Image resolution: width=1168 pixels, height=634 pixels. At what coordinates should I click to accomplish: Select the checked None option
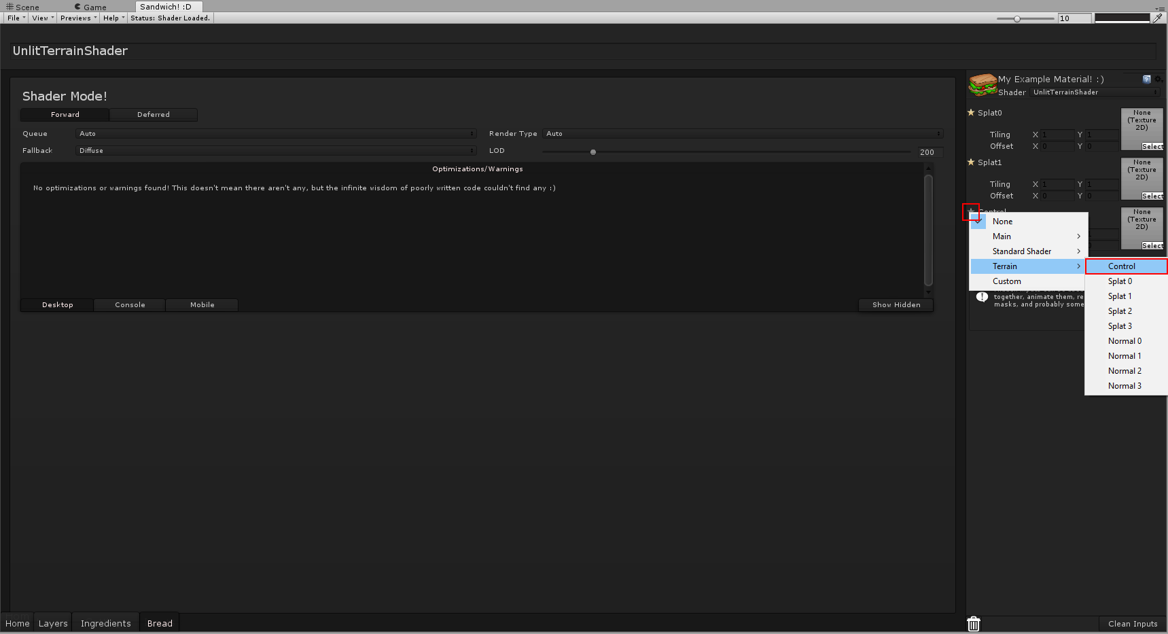pos(1028,222)
